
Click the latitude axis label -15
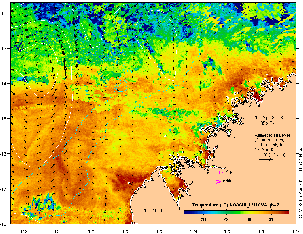4,119
